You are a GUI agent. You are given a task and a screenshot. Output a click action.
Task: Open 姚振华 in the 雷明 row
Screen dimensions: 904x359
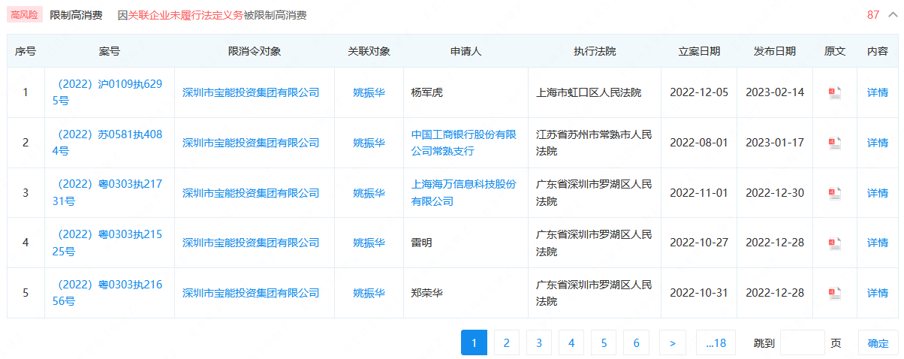[x=369, y=243]
